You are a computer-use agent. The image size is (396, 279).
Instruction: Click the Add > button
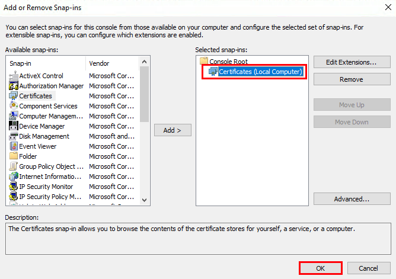pyautogui.click(x=172, y=130)
